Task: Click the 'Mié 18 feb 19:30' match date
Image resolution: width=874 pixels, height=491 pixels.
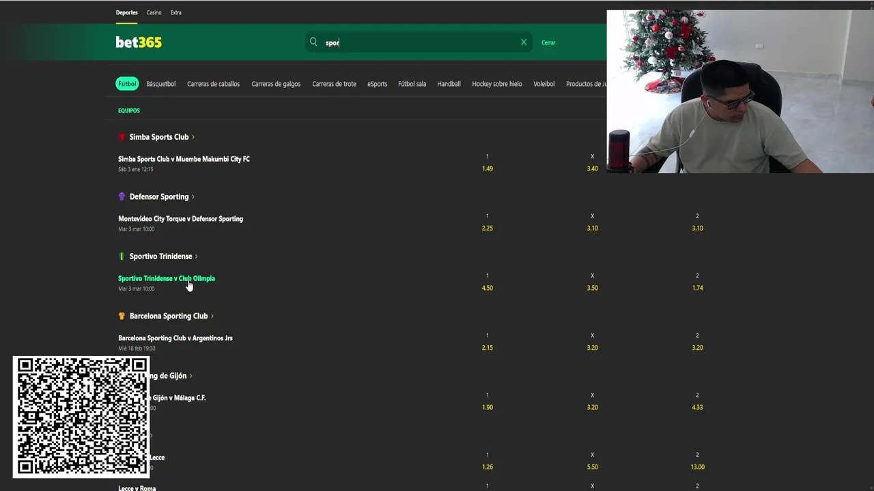Action: [x=137, y=348]
